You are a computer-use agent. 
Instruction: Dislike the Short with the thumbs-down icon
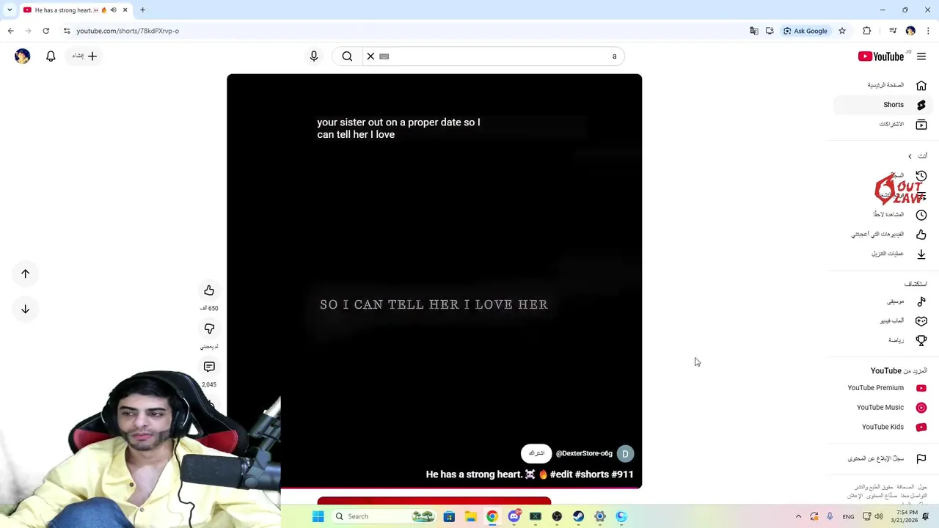click(x=209, y=329)
